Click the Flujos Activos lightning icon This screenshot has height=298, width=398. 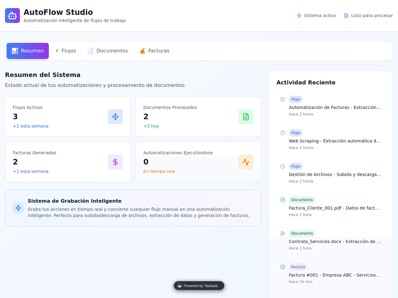point(115,117)
